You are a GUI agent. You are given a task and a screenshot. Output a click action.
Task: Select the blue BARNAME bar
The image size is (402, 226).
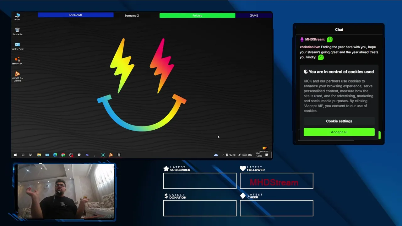(75, 15)
